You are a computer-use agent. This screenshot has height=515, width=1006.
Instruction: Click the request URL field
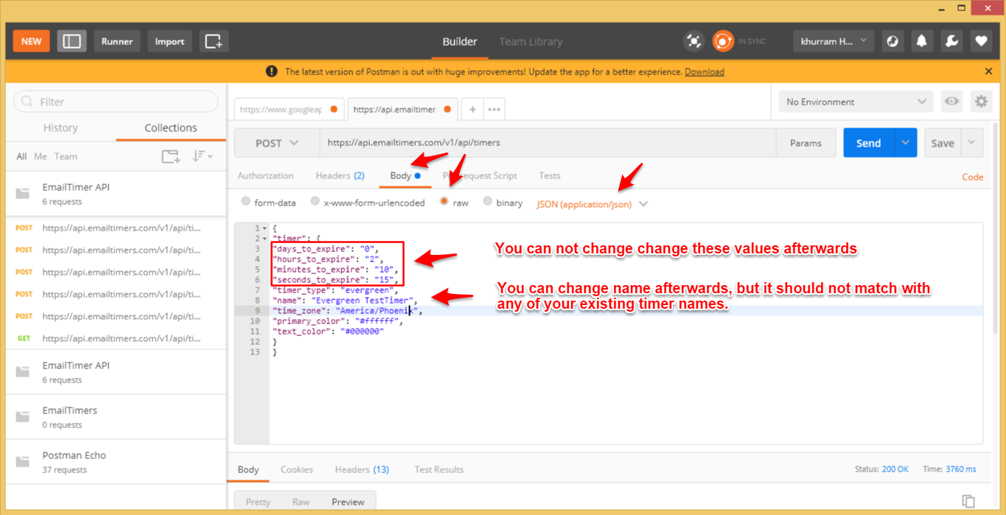548,143
